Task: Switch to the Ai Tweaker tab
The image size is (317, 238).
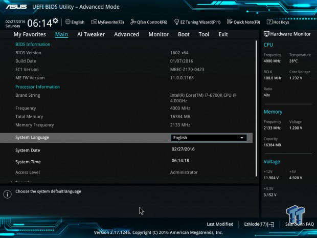Action: pyautogui.click(x=91, y=34)
